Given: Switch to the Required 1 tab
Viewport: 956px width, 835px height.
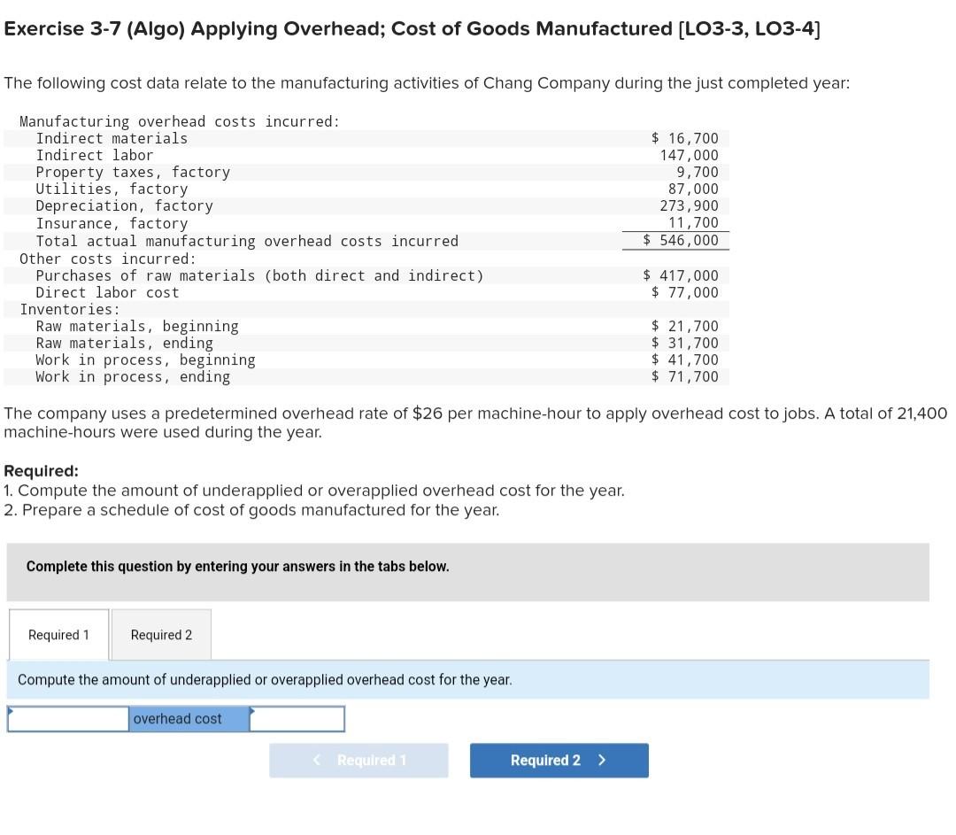Looking at the screenshot, I should coord(58,634).
